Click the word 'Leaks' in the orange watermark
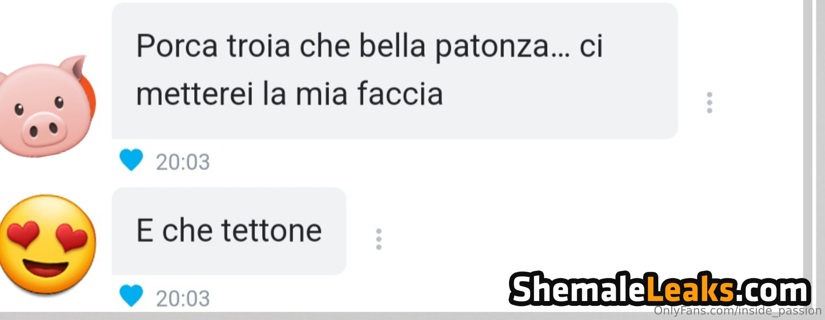Image resolution: width=825 pixels, height=320 pixels. [x=690, y=289]
